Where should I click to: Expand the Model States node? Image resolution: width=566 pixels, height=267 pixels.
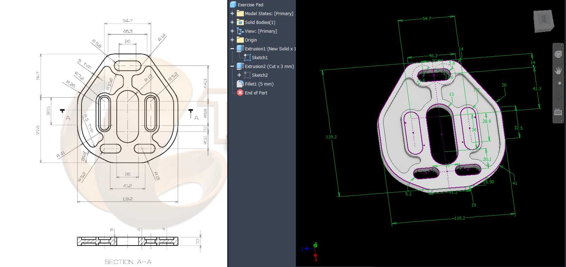point(232,13)
